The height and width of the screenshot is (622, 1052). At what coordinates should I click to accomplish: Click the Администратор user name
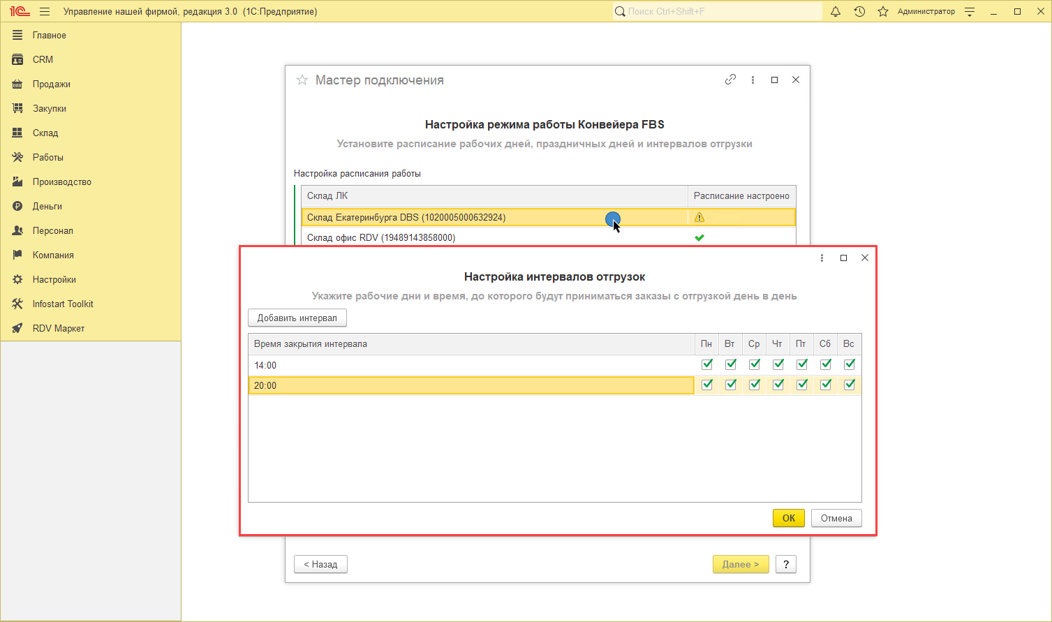click(926, 12)
